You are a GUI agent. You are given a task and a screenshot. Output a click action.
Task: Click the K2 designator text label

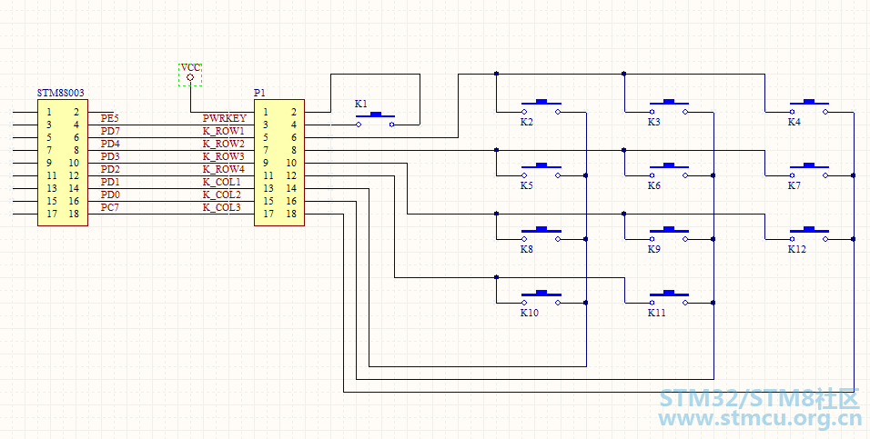tap(527, 122)
